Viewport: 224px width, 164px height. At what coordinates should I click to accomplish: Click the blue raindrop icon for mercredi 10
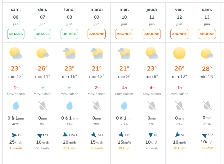(x=124, y=106)
